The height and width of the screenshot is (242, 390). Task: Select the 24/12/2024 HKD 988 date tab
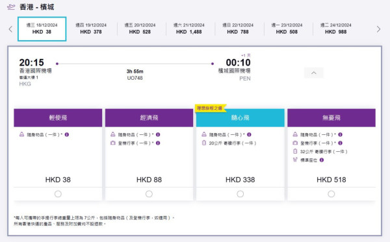pyautogui.click(x=336, y=29)
